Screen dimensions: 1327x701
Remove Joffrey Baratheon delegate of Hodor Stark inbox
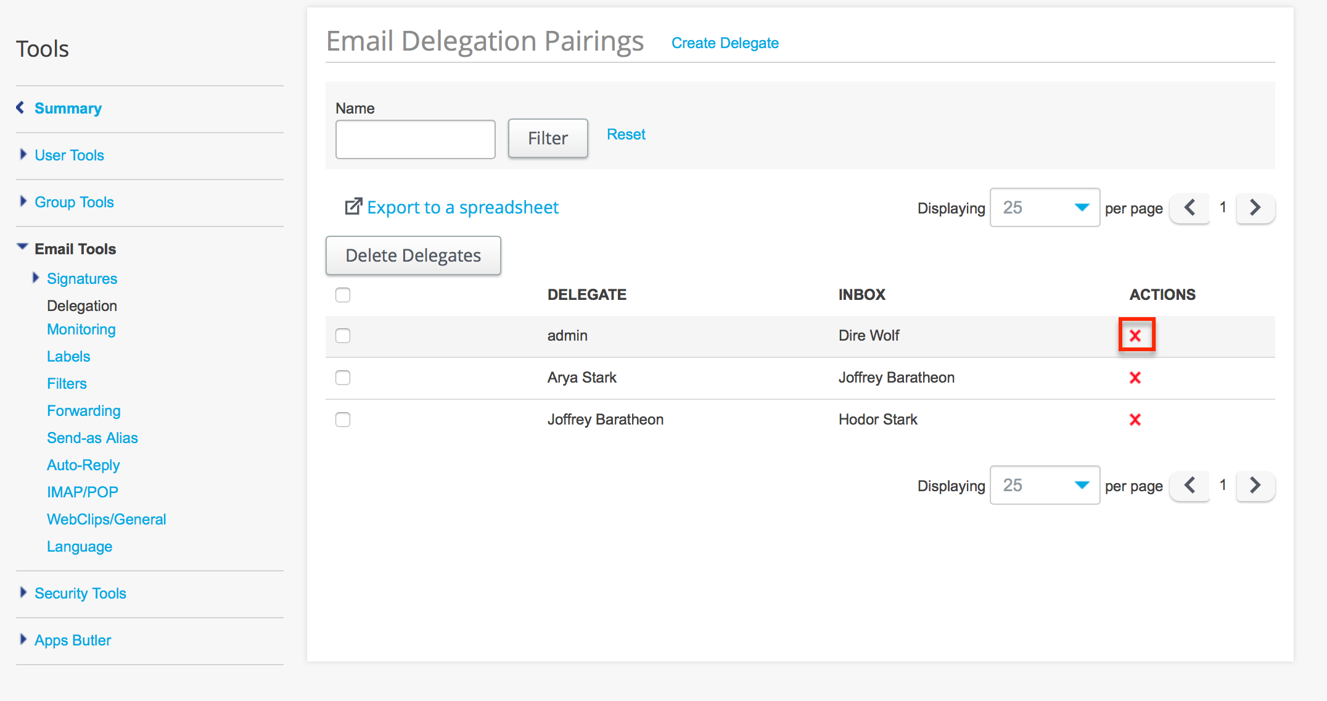click(x=1135, y=420)
